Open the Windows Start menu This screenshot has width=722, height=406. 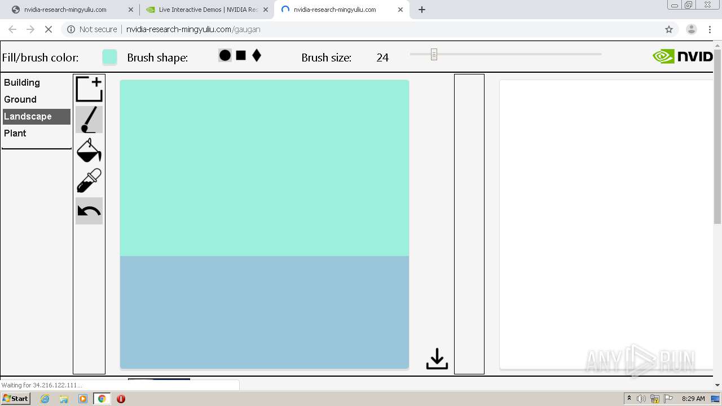click(16, 398)
